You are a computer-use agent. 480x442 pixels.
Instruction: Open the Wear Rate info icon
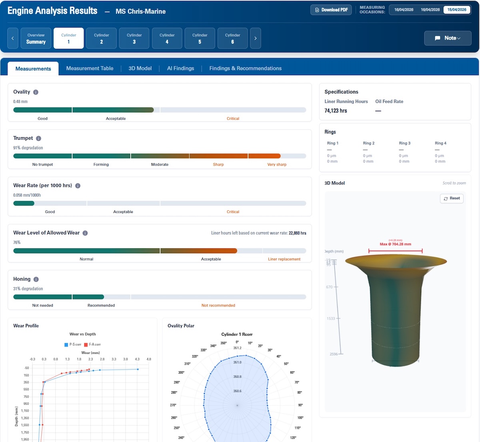coord(78,186)
